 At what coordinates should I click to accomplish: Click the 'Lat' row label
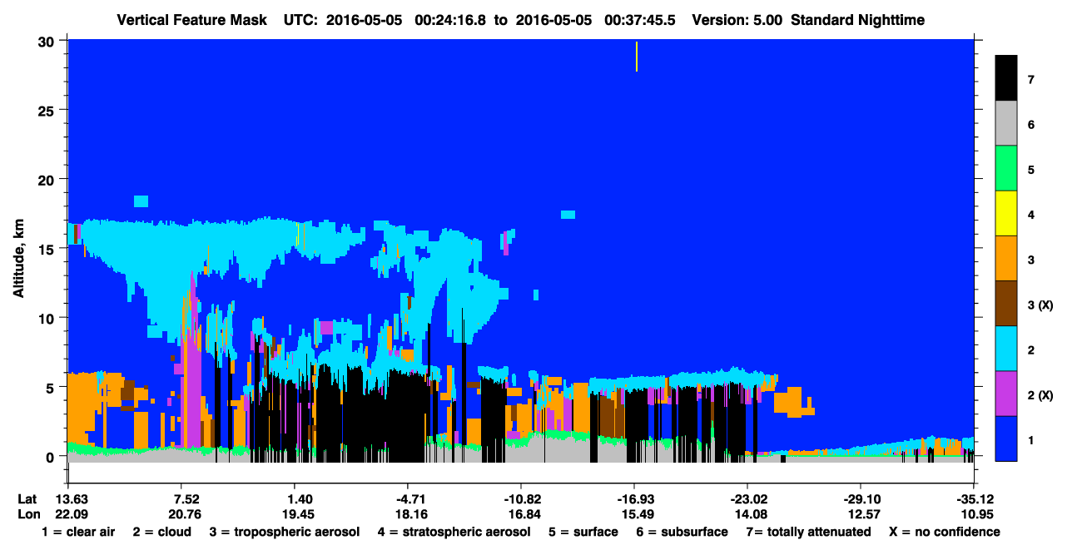pyautogui.click(x=27, y=499)
